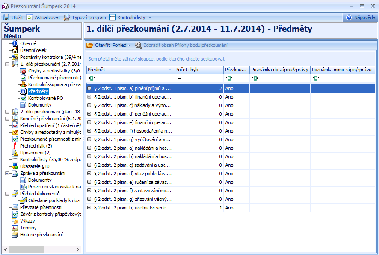The width and height of the screenshot is (379, 255).
Task: Select row 2 písm. g) zřizování věcných
Action: 231,199
